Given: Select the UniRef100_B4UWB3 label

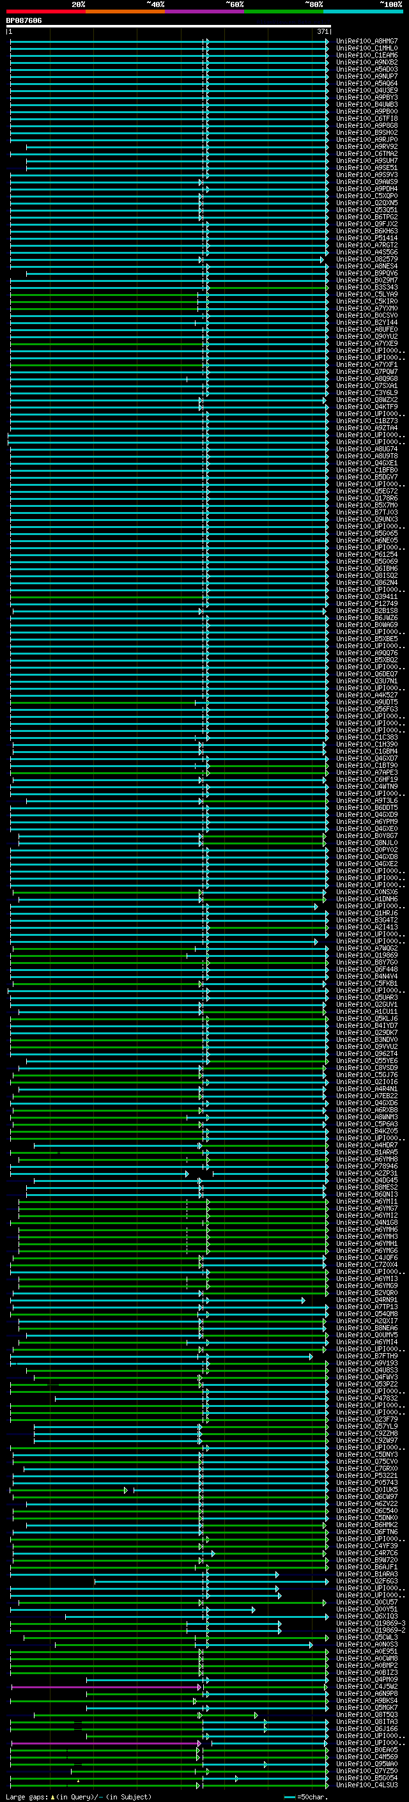Looking at the screenshot, I should (366, 104).
